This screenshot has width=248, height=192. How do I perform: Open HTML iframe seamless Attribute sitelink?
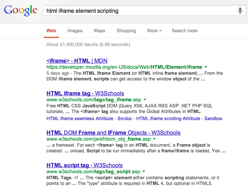[80, 118]
